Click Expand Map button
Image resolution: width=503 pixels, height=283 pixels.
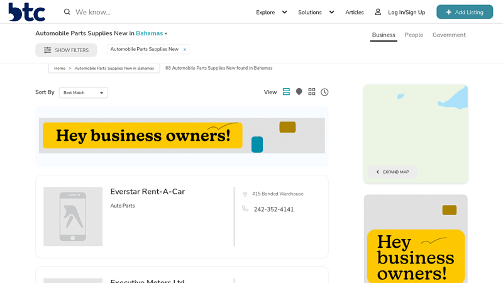(392, 172)
